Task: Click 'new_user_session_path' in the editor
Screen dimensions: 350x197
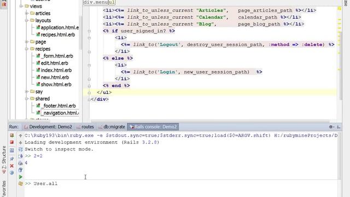Action: coord(215,72)
